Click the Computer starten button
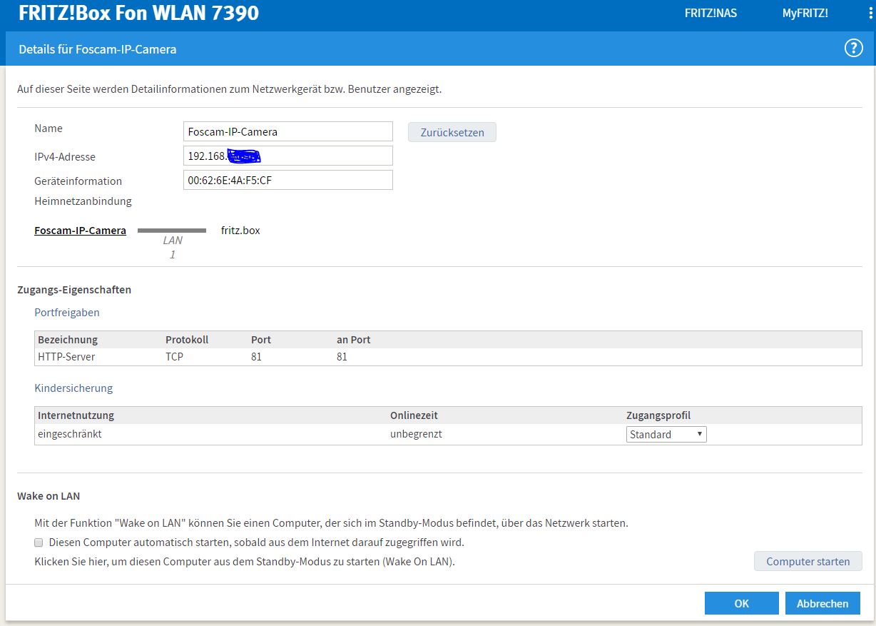 (808, 561)
